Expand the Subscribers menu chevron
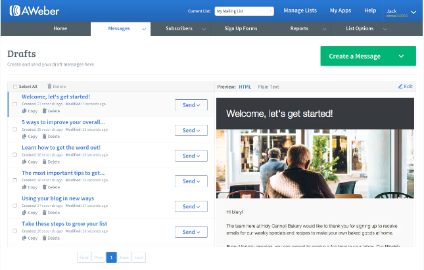The image size is (424, 270). [204, 29]
